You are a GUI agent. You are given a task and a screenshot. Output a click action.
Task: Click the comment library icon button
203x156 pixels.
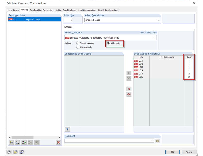point(157,141)
